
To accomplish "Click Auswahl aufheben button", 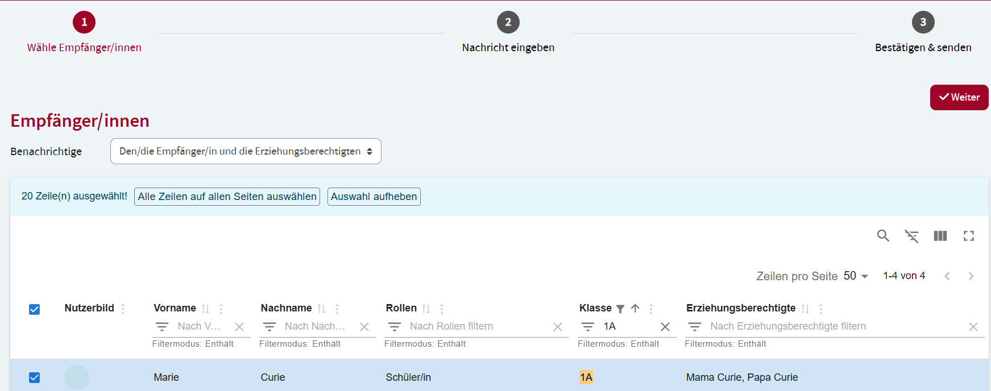I will coord(374,197).
